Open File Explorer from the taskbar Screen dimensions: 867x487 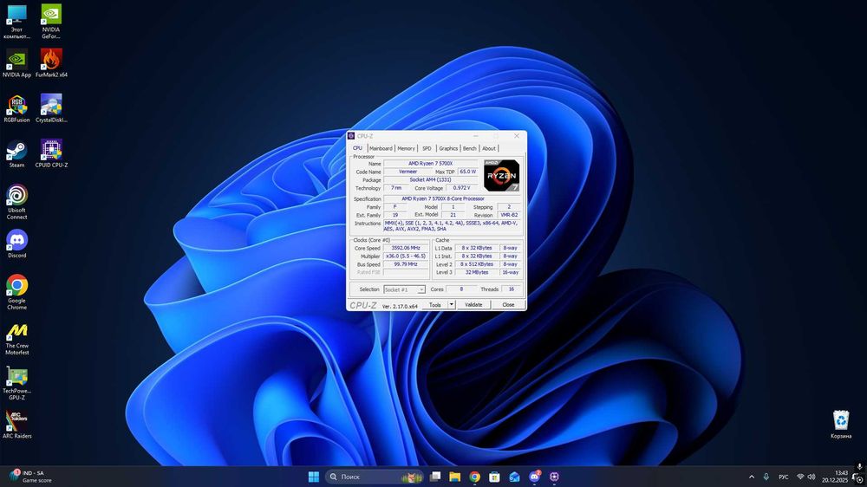pyautogui.click(x=455, y=477)
